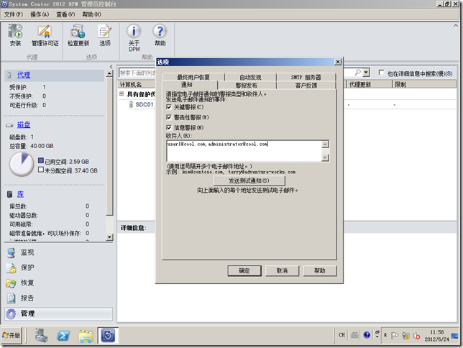Enable 也在详细信息中搜索 checkbox
The image size is (463, 348).
click(x=381, y=73)
